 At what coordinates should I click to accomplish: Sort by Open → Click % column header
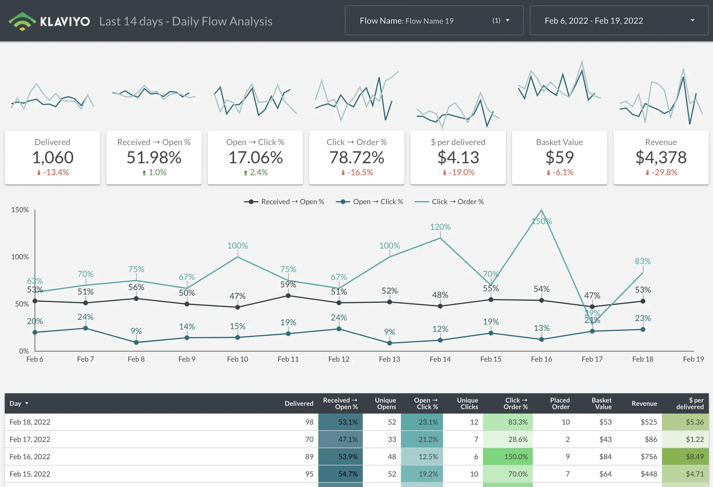426,403
